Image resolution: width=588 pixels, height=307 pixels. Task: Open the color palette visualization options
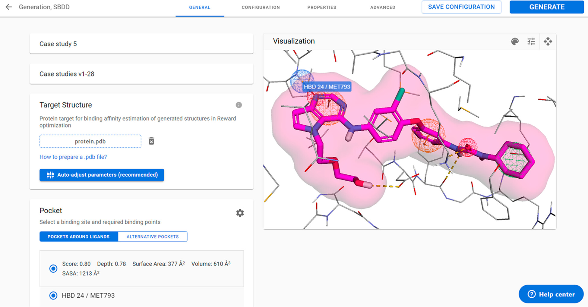click(x=515, y=41)
